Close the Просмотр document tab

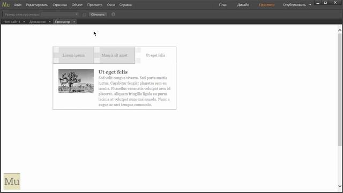(x=74, y=21)
